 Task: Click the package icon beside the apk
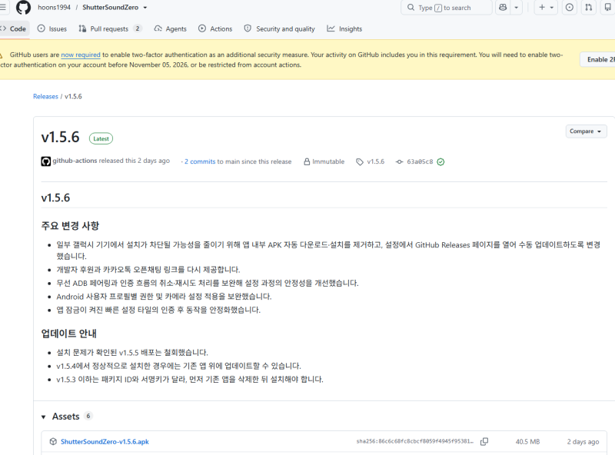[x=53, y=442]
